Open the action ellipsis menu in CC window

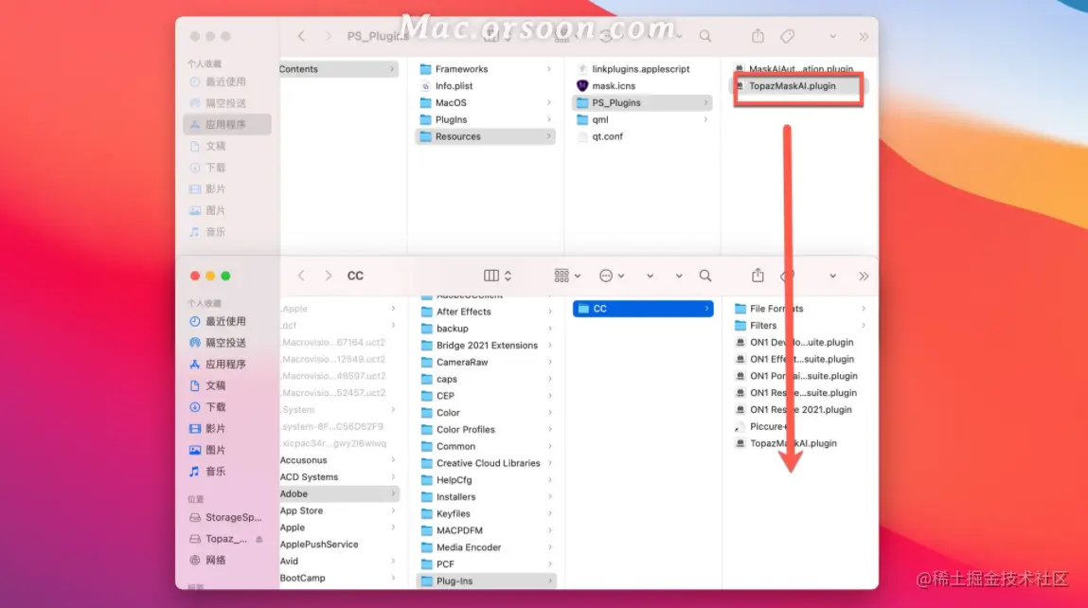[612, 276]
